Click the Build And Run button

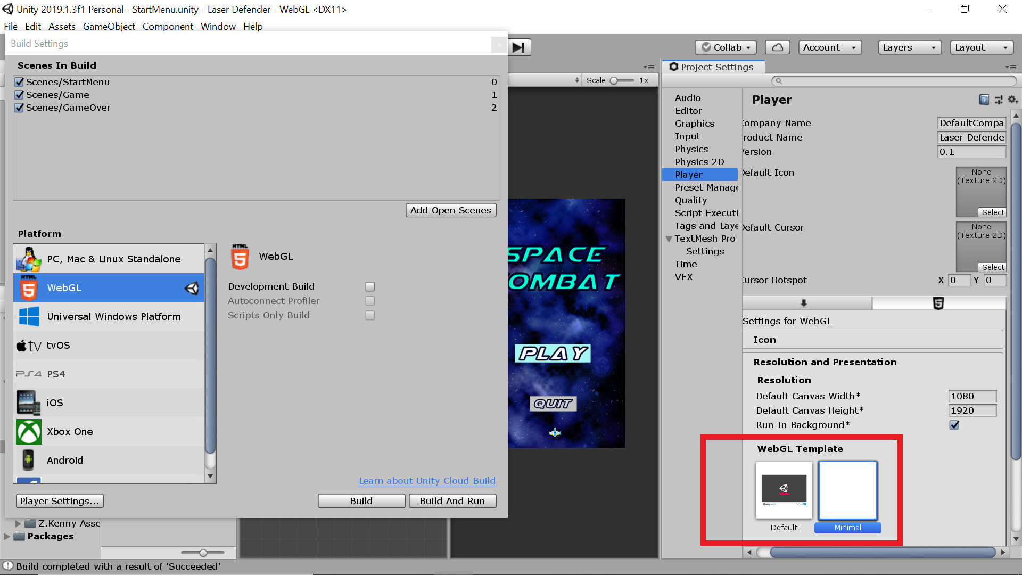click(452, 501)
